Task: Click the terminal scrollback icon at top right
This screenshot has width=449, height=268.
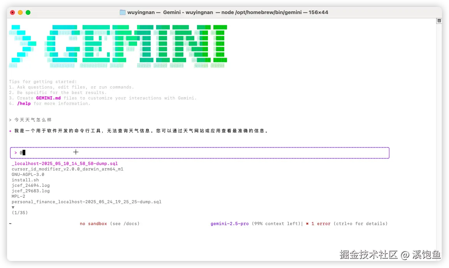Action: pos(439,21)
